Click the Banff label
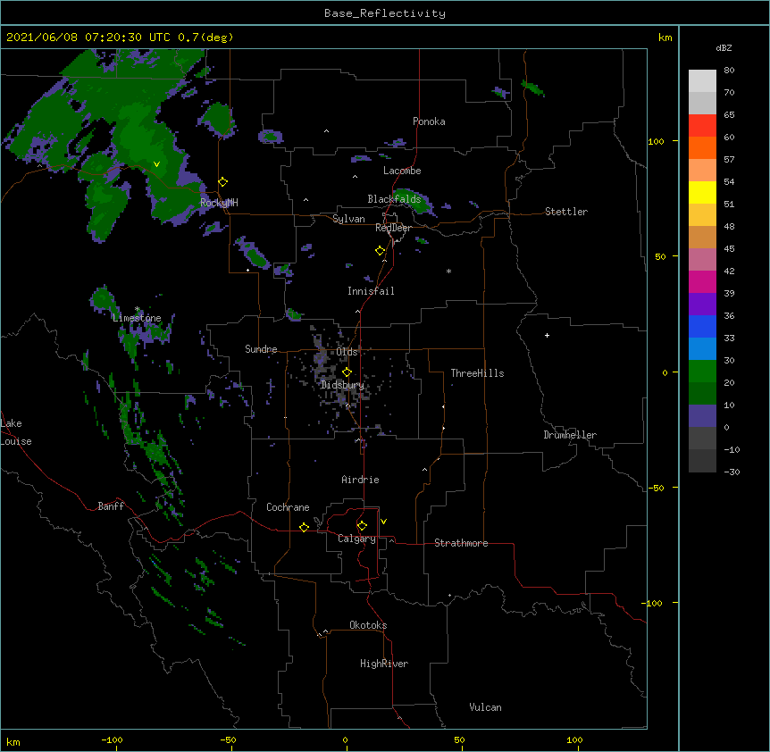The width and height of the screenshot is (770, 752). tap(111, 506)
